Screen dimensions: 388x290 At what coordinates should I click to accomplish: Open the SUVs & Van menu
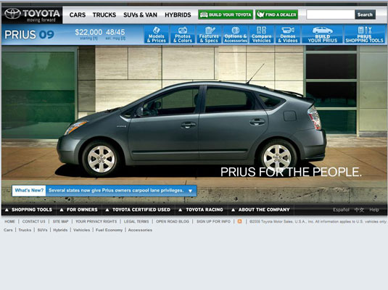[140, 14]
